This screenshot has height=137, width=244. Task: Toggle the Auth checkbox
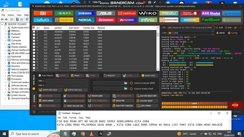point(217,28)
